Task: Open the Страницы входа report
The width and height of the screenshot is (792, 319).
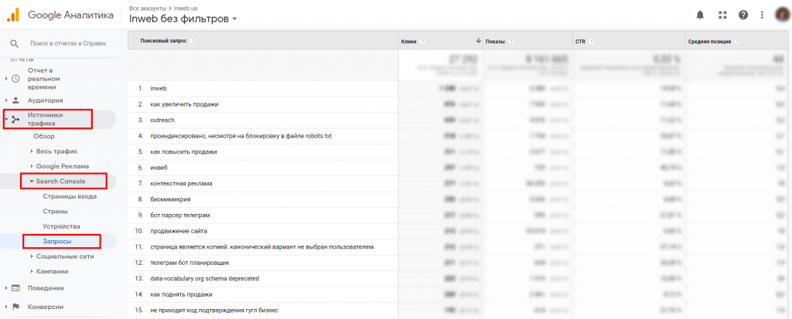Action: [x=70, y=196]
